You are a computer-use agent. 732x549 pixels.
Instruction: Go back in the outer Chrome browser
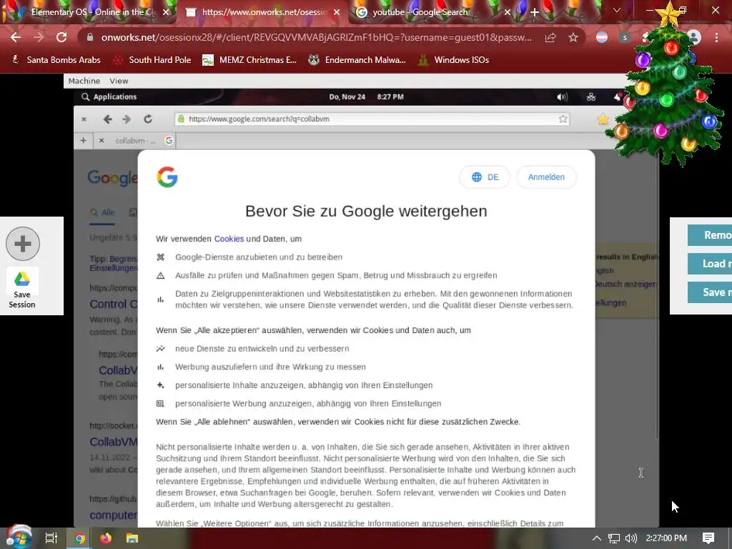(16, 37)
